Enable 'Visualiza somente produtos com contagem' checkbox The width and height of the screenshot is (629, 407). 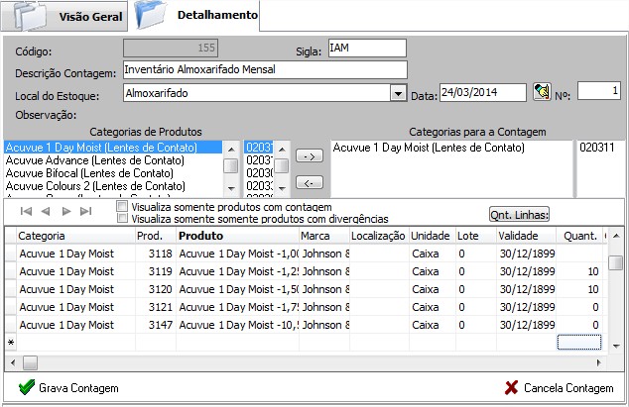122,207
